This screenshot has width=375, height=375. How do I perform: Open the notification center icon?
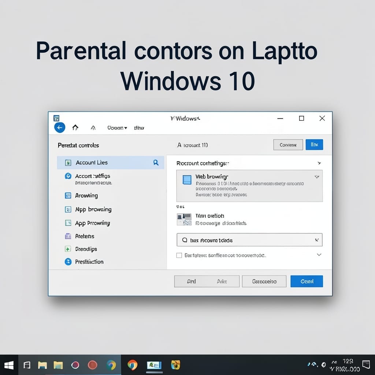366,365
